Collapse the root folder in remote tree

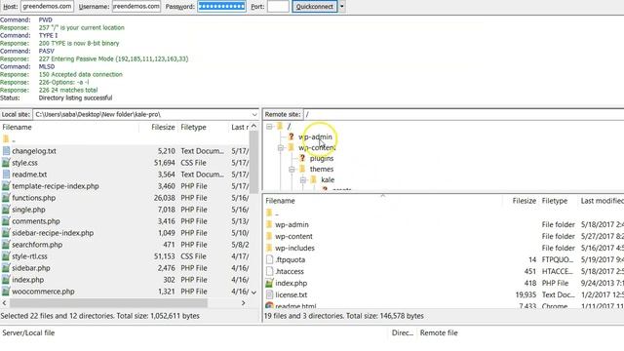click(x=269, y=127)
